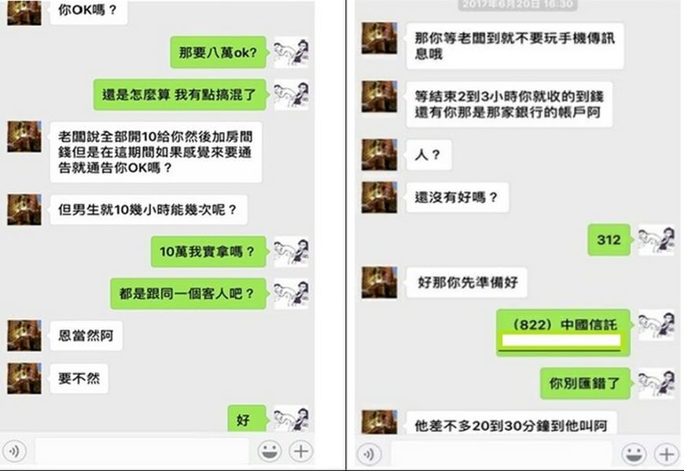
Task: Tap the voice message icon in left chat
Action: point(14,451)
